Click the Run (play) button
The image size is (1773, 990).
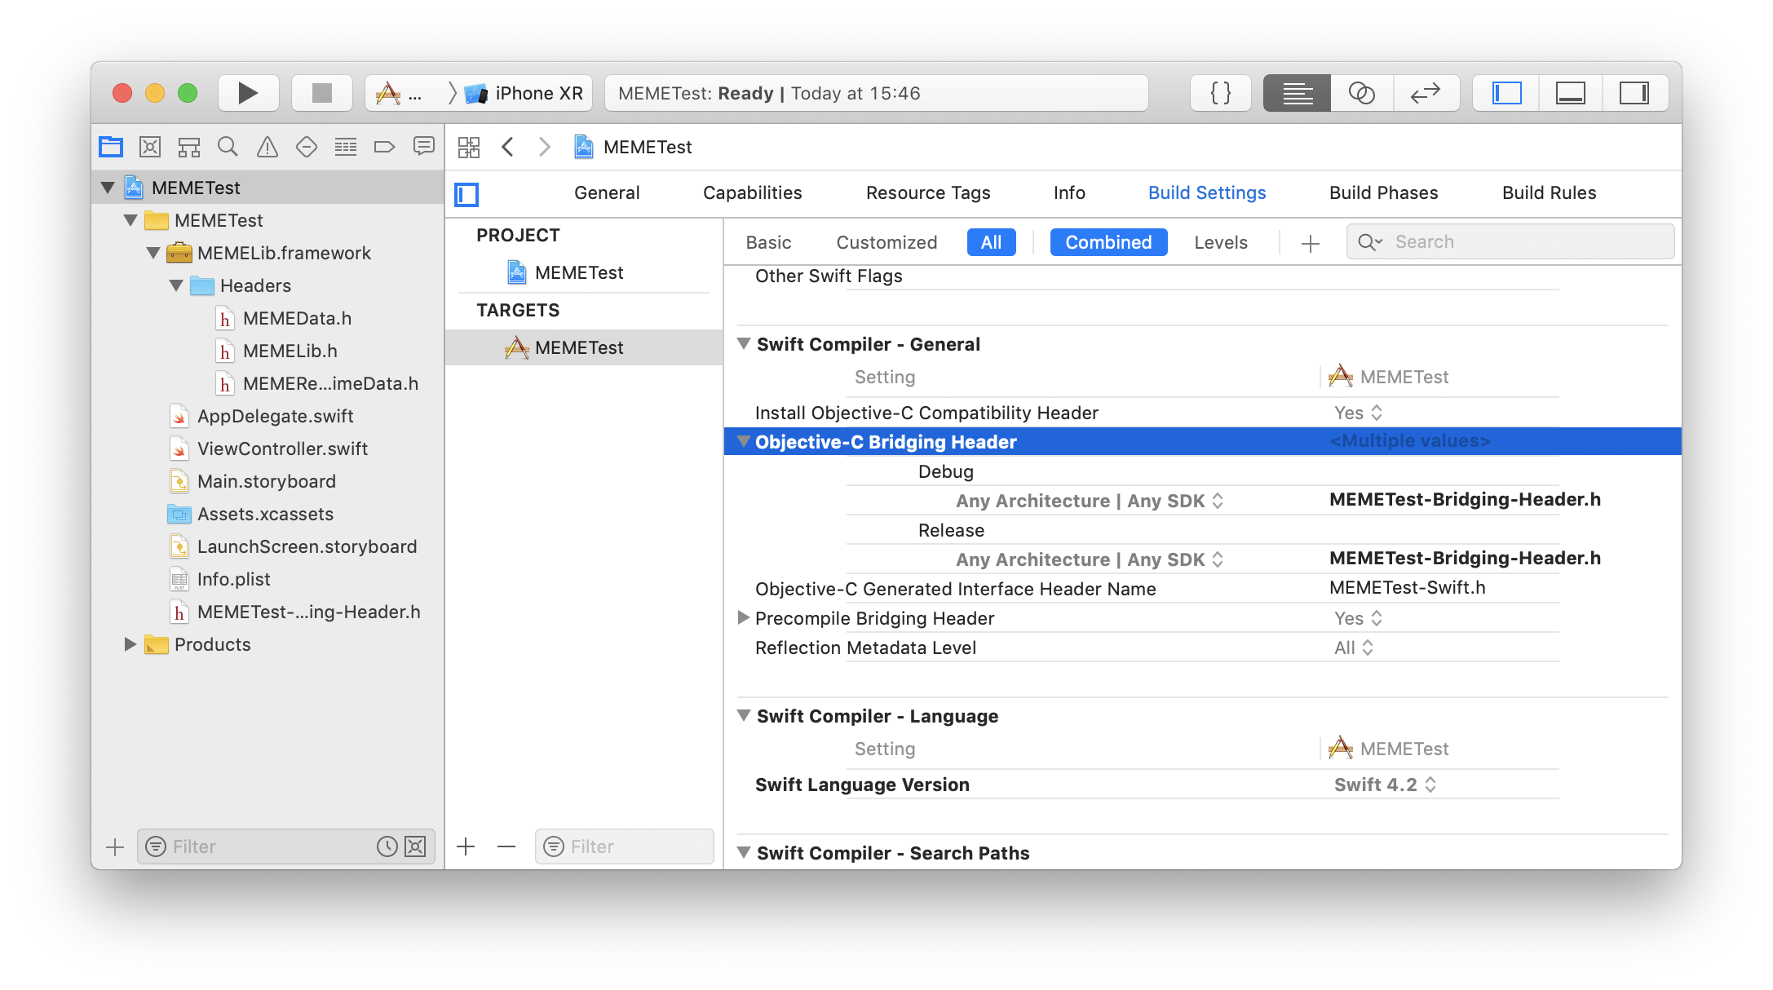[248, 93]
